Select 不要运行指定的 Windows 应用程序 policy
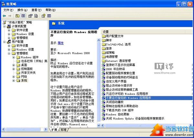The height and width of the screenshot is (138, 194). click(128, 98)
